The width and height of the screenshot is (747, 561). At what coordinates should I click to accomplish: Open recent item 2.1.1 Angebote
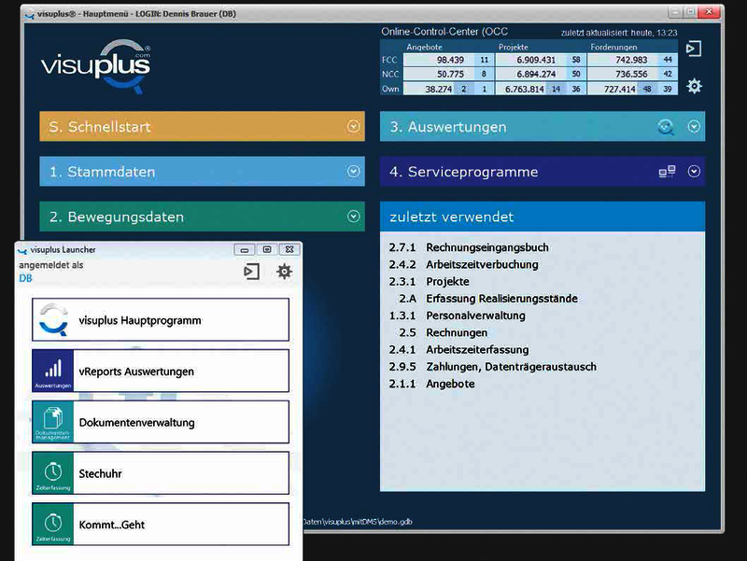point(431,384)
